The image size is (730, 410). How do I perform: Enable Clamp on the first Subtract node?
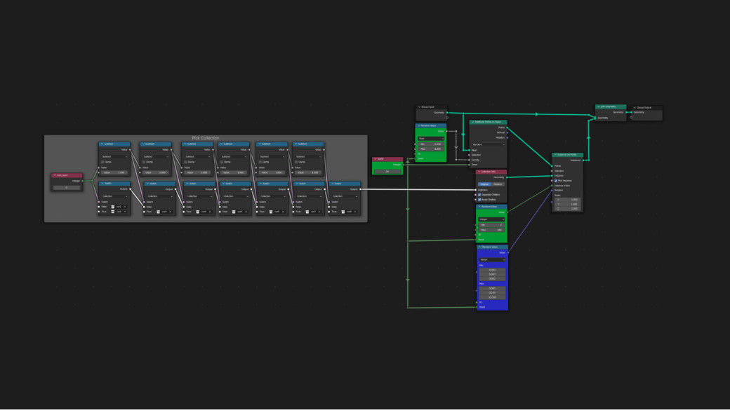[x=103, y=161]
